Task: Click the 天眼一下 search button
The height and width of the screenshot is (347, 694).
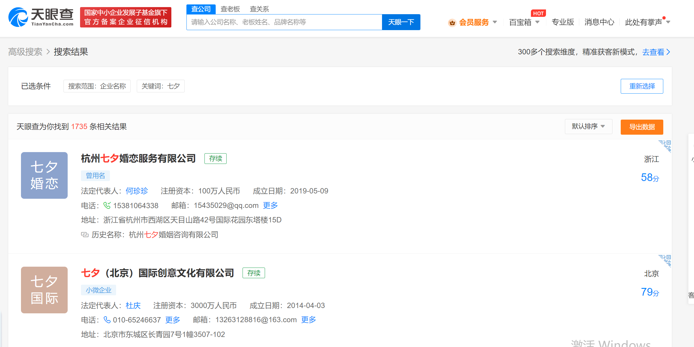Action: (x=401, y=22)
